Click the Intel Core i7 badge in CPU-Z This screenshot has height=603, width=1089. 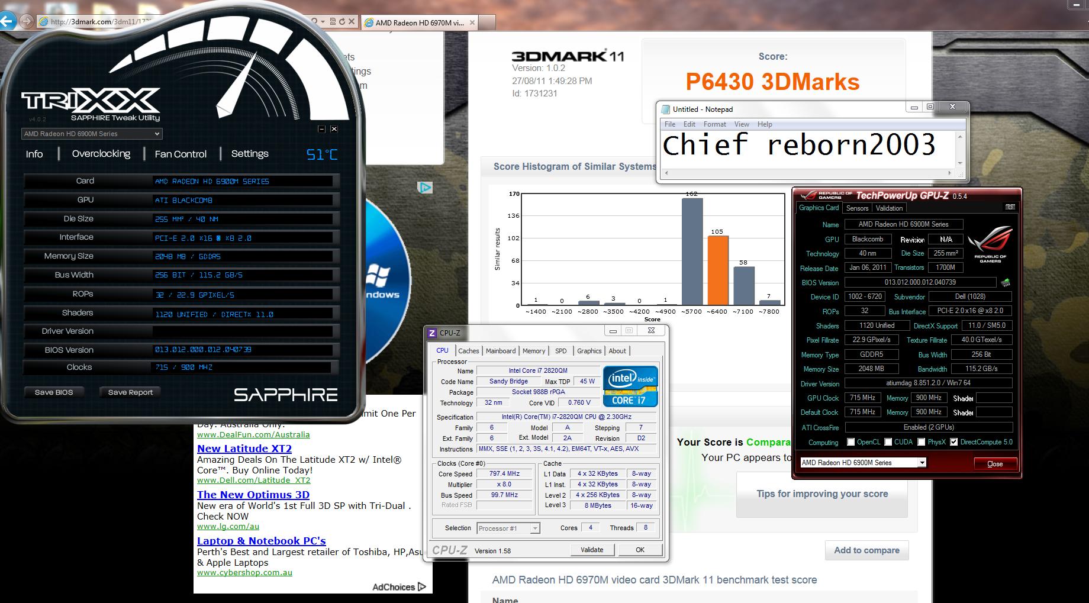click(x=630, y=386)
